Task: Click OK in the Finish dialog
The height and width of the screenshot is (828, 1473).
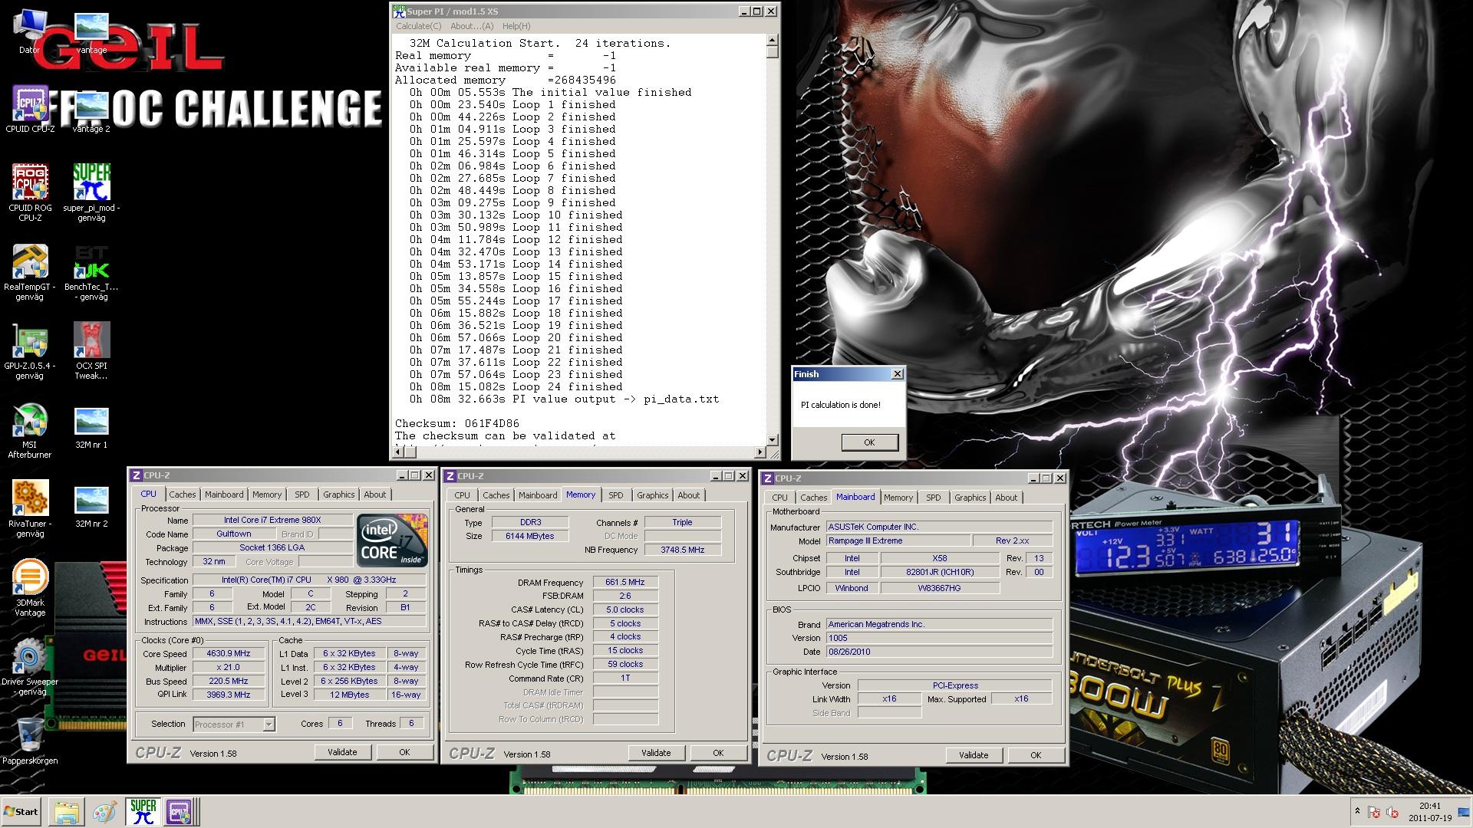Action: click(869, 442)
